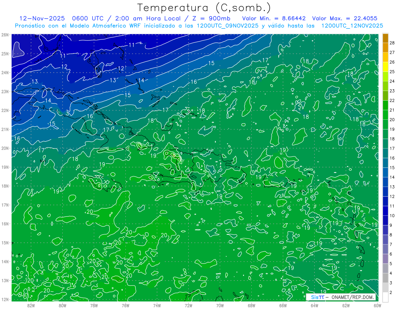Screen dimensions: 401x310
Task: Click the color scale label 5
Action: pyautogui.click(x=391, y=264)
